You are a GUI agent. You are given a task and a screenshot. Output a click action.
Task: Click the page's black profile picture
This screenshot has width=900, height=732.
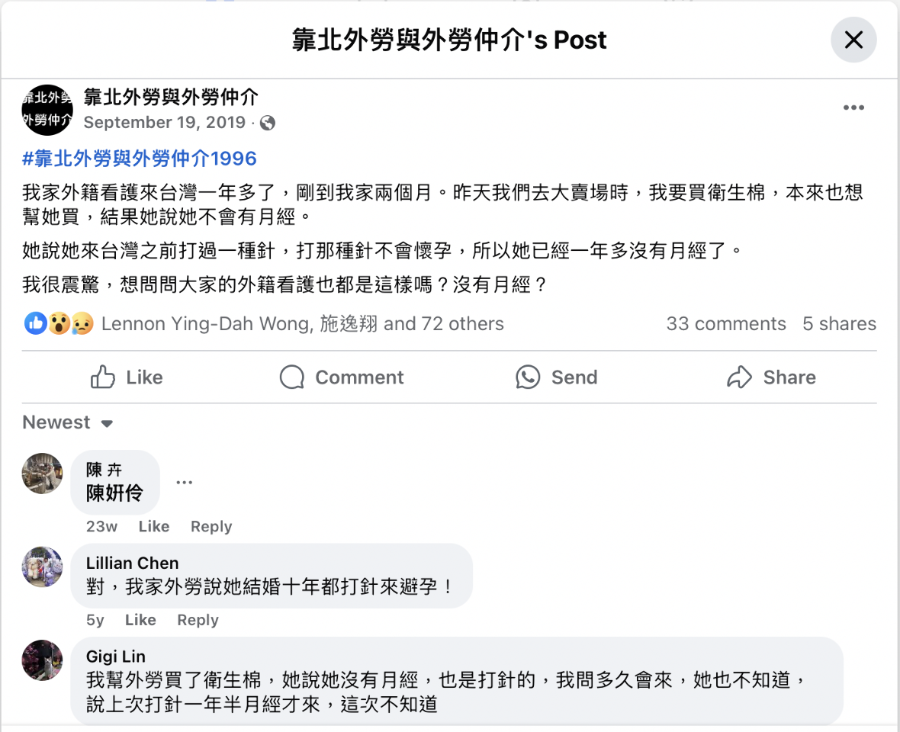click(47, 110)
